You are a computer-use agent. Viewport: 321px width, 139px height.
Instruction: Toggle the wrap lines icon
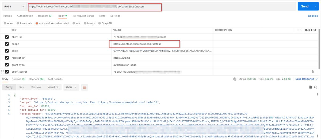pos(85,87)
